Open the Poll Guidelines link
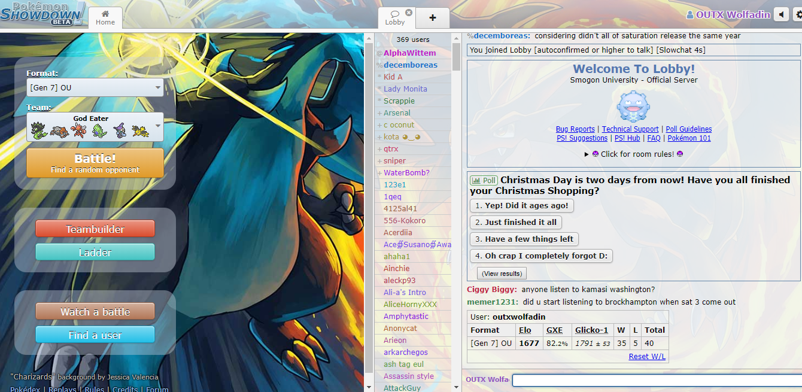This screenshot has width=802, height=392. point(689,129)
